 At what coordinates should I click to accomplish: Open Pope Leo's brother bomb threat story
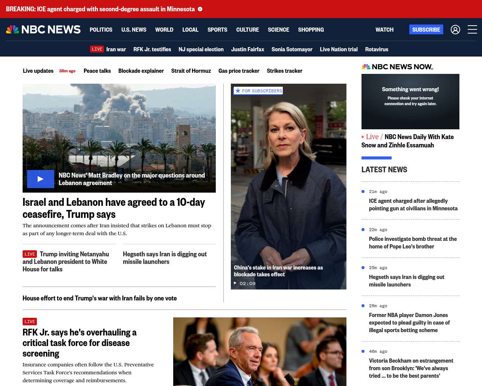point(413,243)
